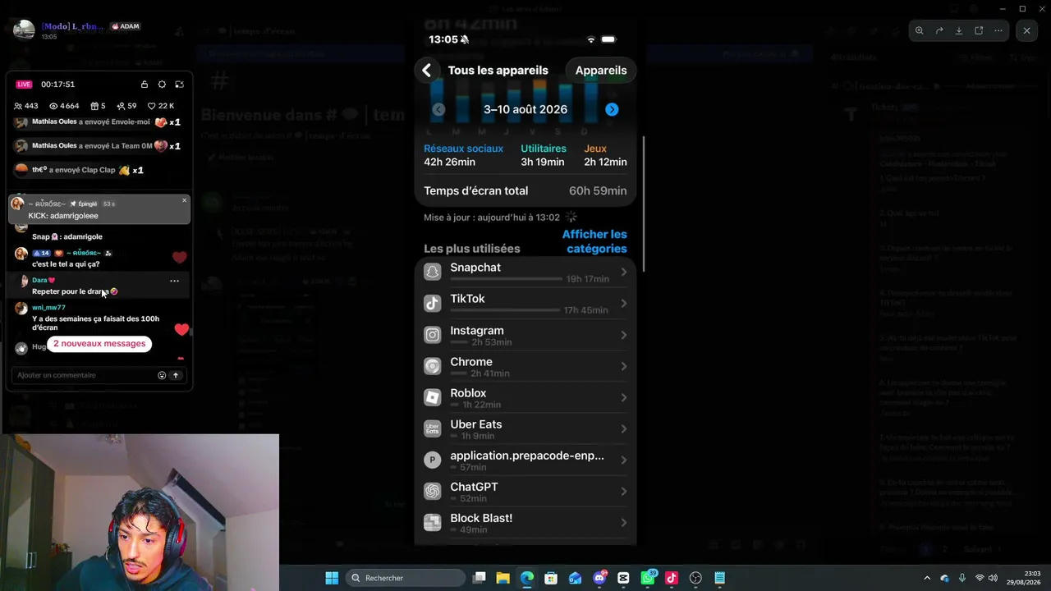The image size is (1051, 591).
Task: Open the Chrome usage row
Action: coord(525,366)
